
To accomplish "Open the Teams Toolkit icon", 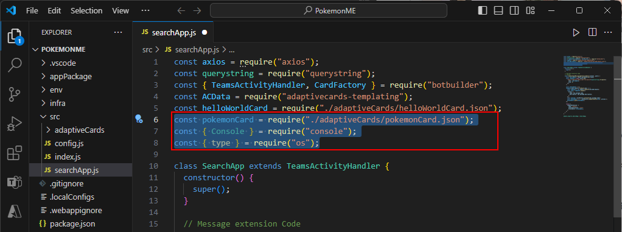I will pyautogui.click(x=15, y=183).
